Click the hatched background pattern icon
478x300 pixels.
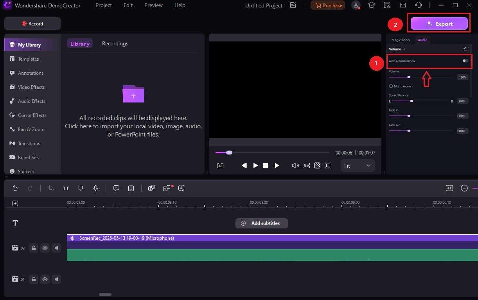coord(317,165)
